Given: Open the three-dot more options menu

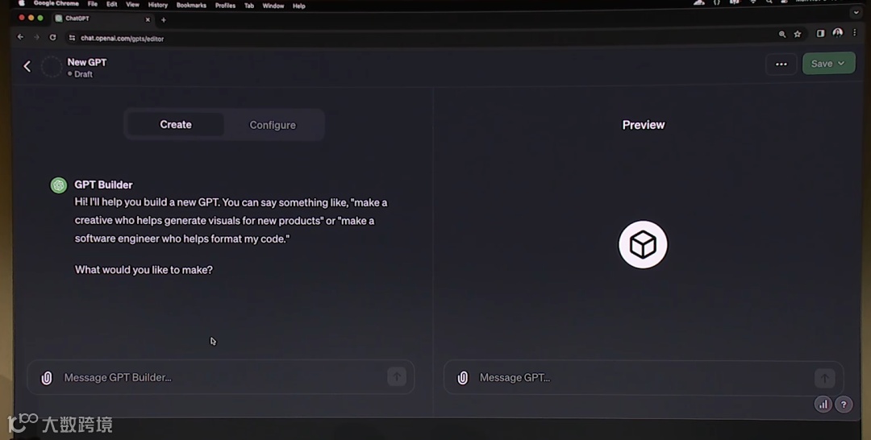Looking at the screenshot, I should click(x=781, y=64).
